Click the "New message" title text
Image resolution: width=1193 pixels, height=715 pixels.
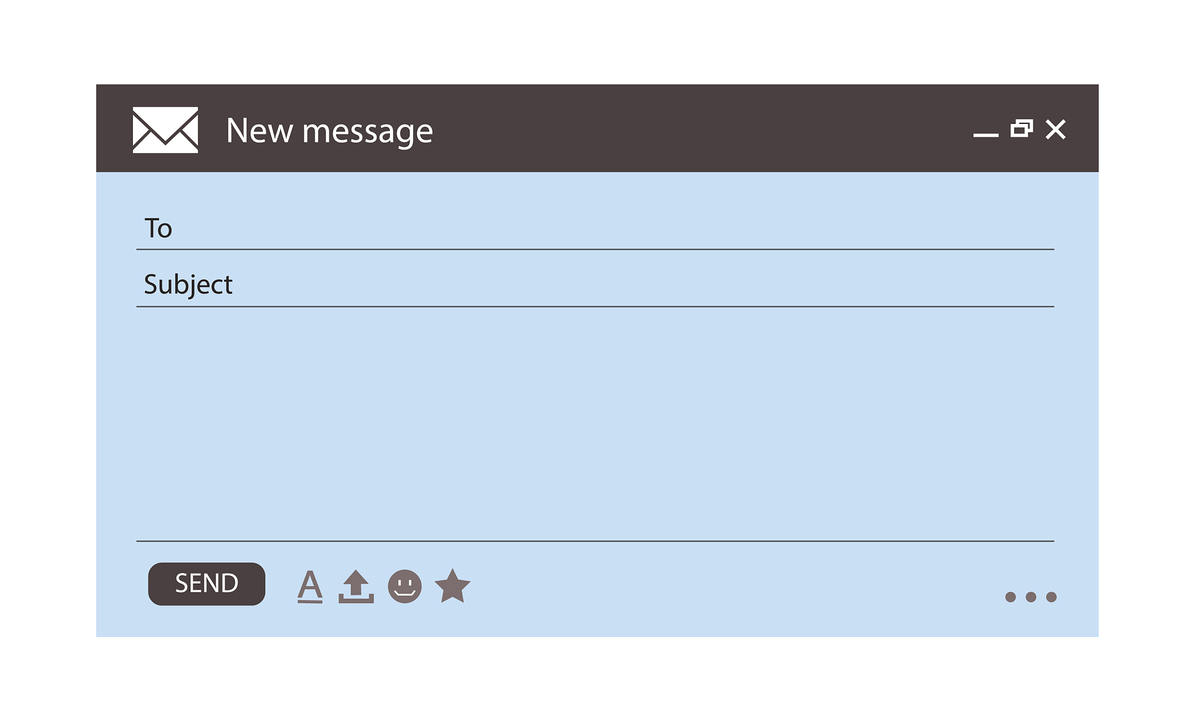point(330,130)
